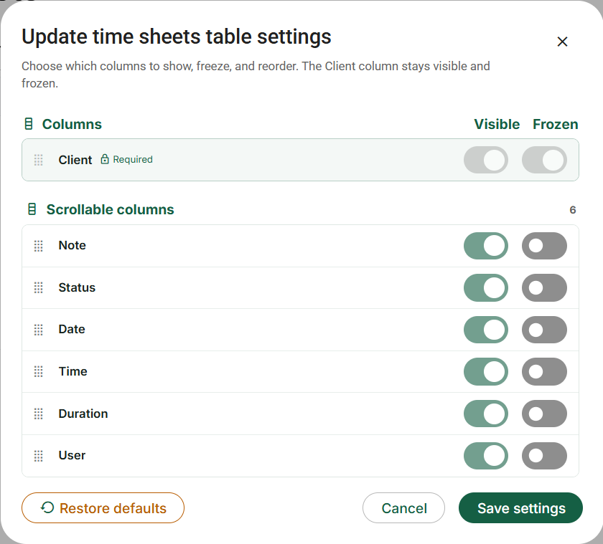Screen dimensions: 603x544
Task: Click the dialog title text
Action: pos(176,37)
